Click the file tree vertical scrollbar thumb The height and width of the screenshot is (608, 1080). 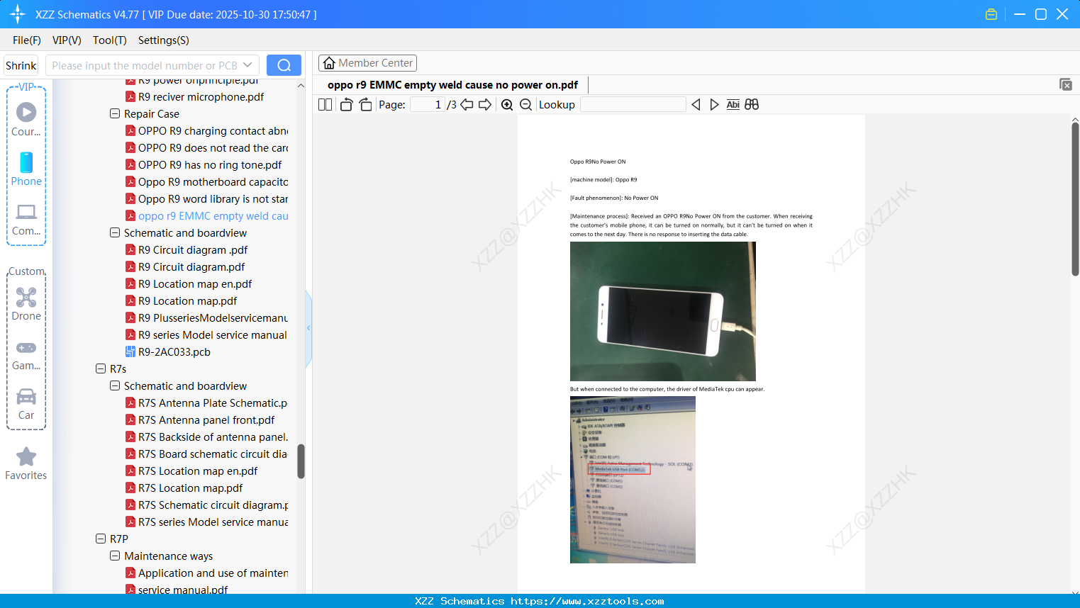pos(301,461)
